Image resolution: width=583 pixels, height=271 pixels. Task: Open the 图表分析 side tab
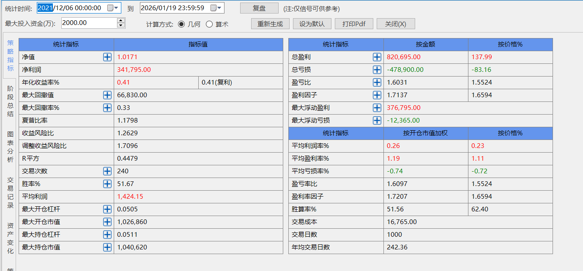click(x=10, y=147)
